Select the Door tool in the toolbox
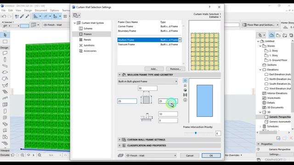Viewport: 294px width, 165px height. pyautogui.click(x=5, y=111)
